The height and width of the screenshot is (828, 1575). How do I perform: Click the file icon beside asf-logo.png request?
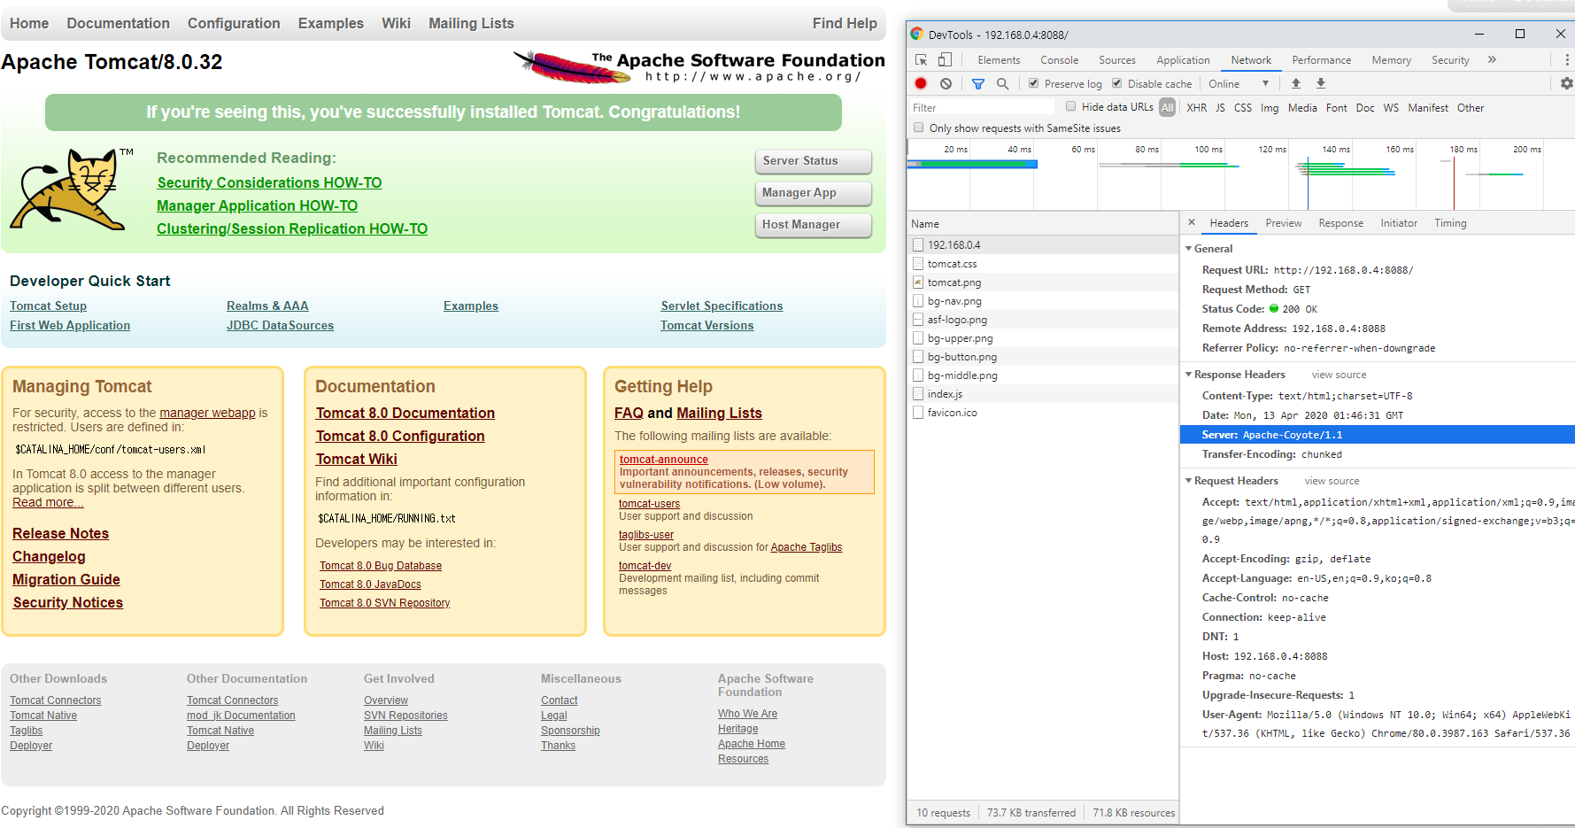[918, 320]
